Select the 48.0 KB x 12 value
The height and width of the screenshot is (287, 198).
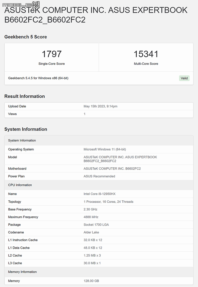pos(93,248)
